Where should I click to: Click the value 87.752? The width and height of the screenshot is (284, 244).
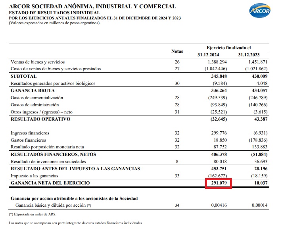[220, 147]
